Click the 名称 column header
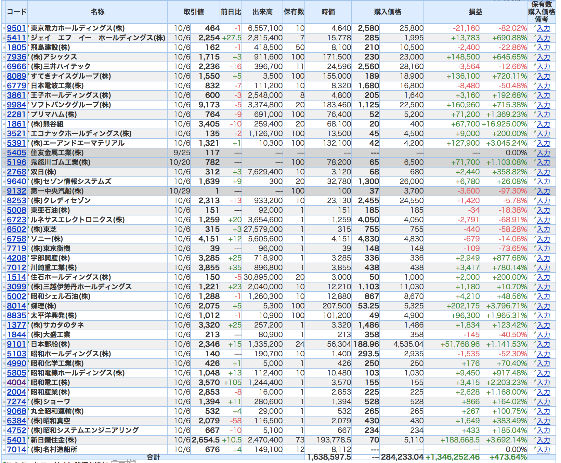 (x=97, y=12)
